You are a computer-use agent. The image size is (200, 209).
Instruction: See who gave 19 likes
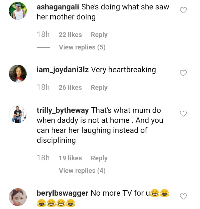point(70,158)
